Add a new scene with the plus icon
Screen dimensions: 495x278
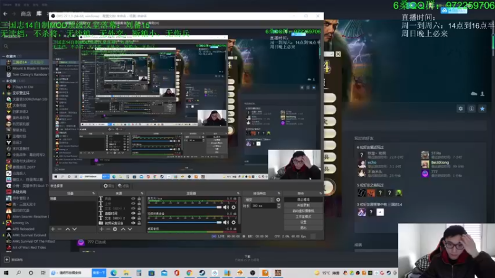[x=53, y=229]
